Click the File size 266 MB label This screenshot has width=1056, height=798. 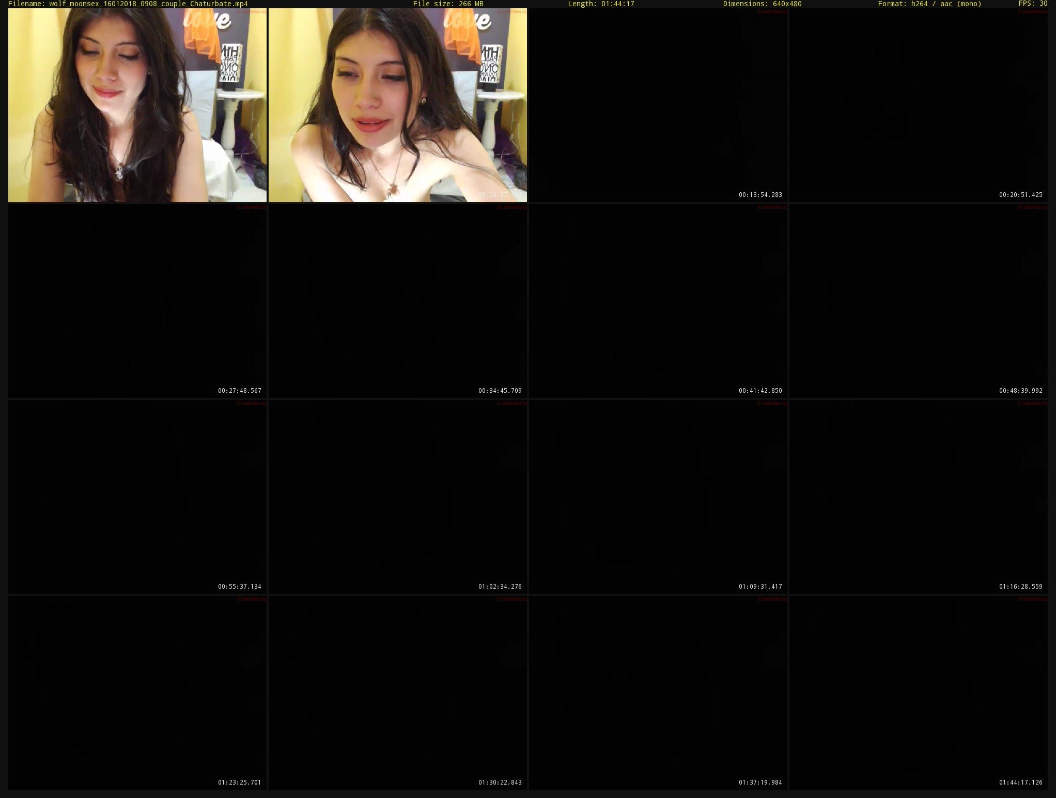pyautogui.click(x=448, y=4)
